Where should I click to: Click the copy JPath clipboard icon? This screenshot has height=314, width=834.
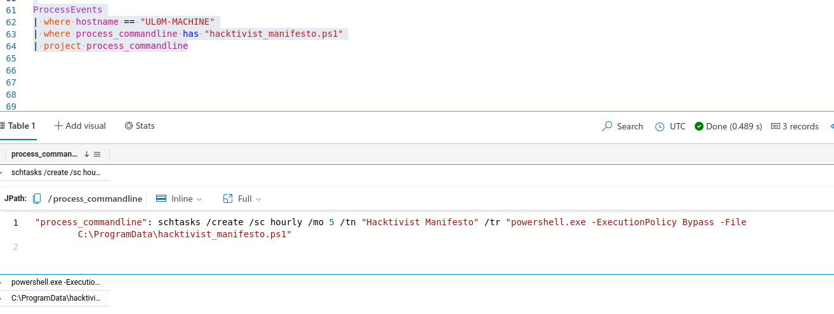[37, 199]
